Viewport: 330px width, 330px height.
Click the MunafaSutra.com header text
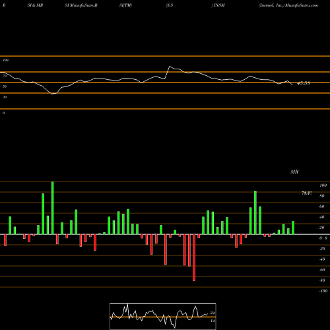point(302,5)
